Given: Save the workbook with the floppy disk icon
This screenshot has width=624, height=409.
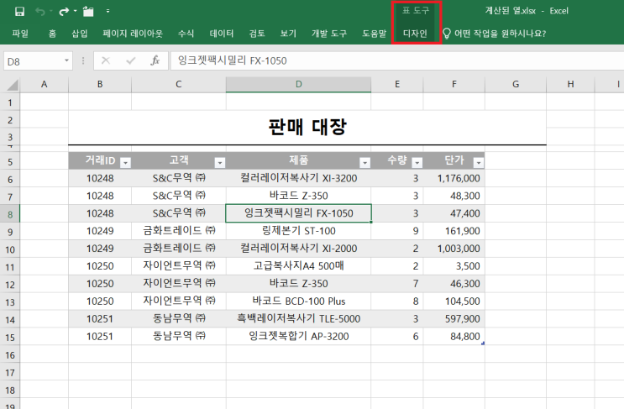Looking at the screenshot, I should 19,11.
